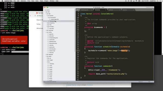Click the Spotlight search icon

click(x=158, y=1)
